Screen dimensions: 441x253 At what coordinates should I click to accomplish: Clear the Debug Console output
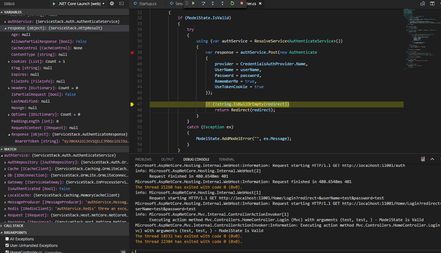423,158
